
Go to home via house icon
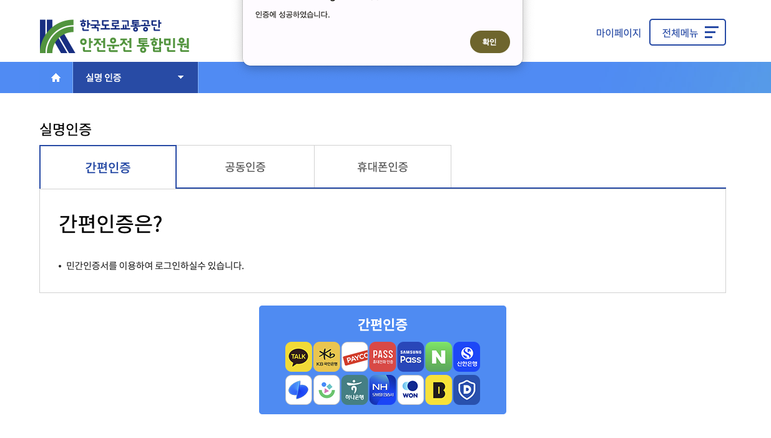[56, 77]
